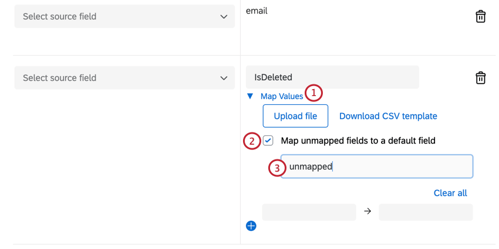Click the Upload file button
Screen dimensions: 499x249
295,116
